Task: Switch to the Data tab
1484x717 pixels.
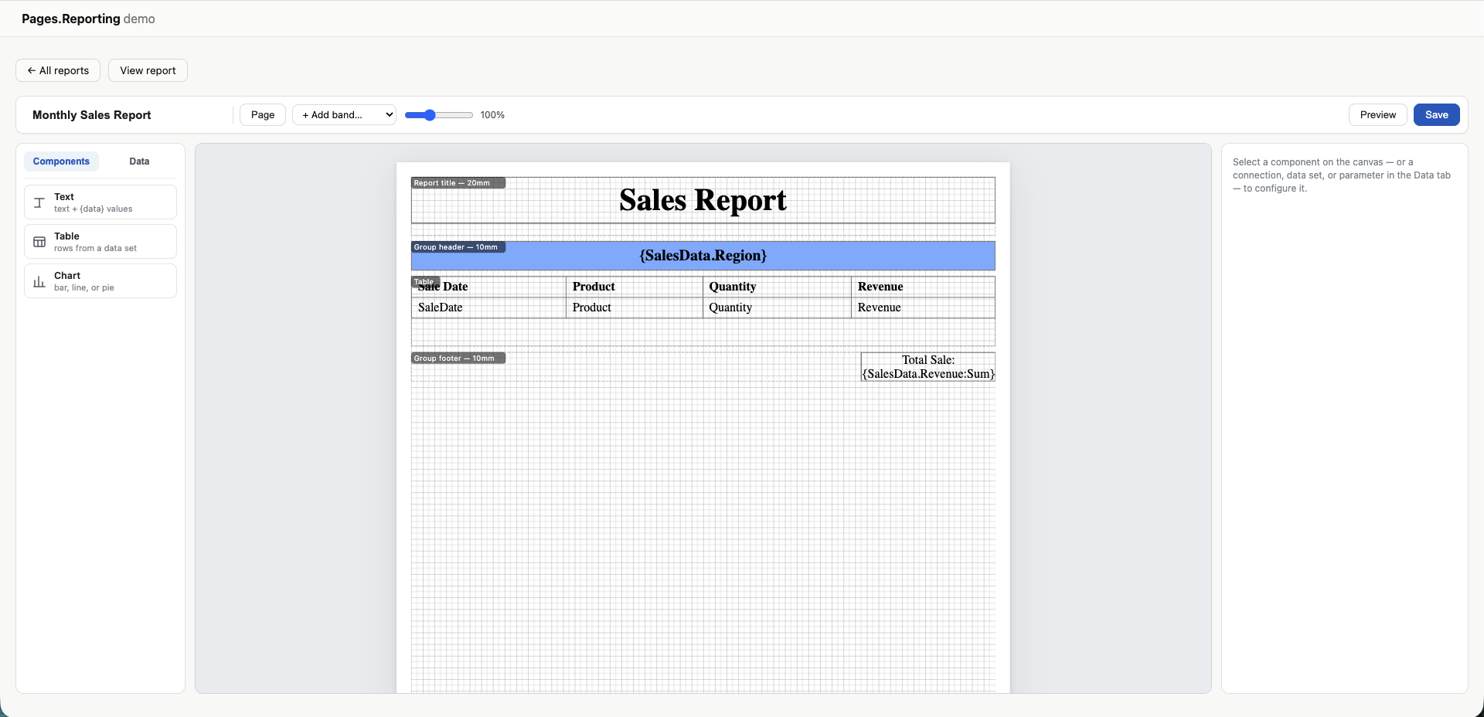Action: [139, 161]
